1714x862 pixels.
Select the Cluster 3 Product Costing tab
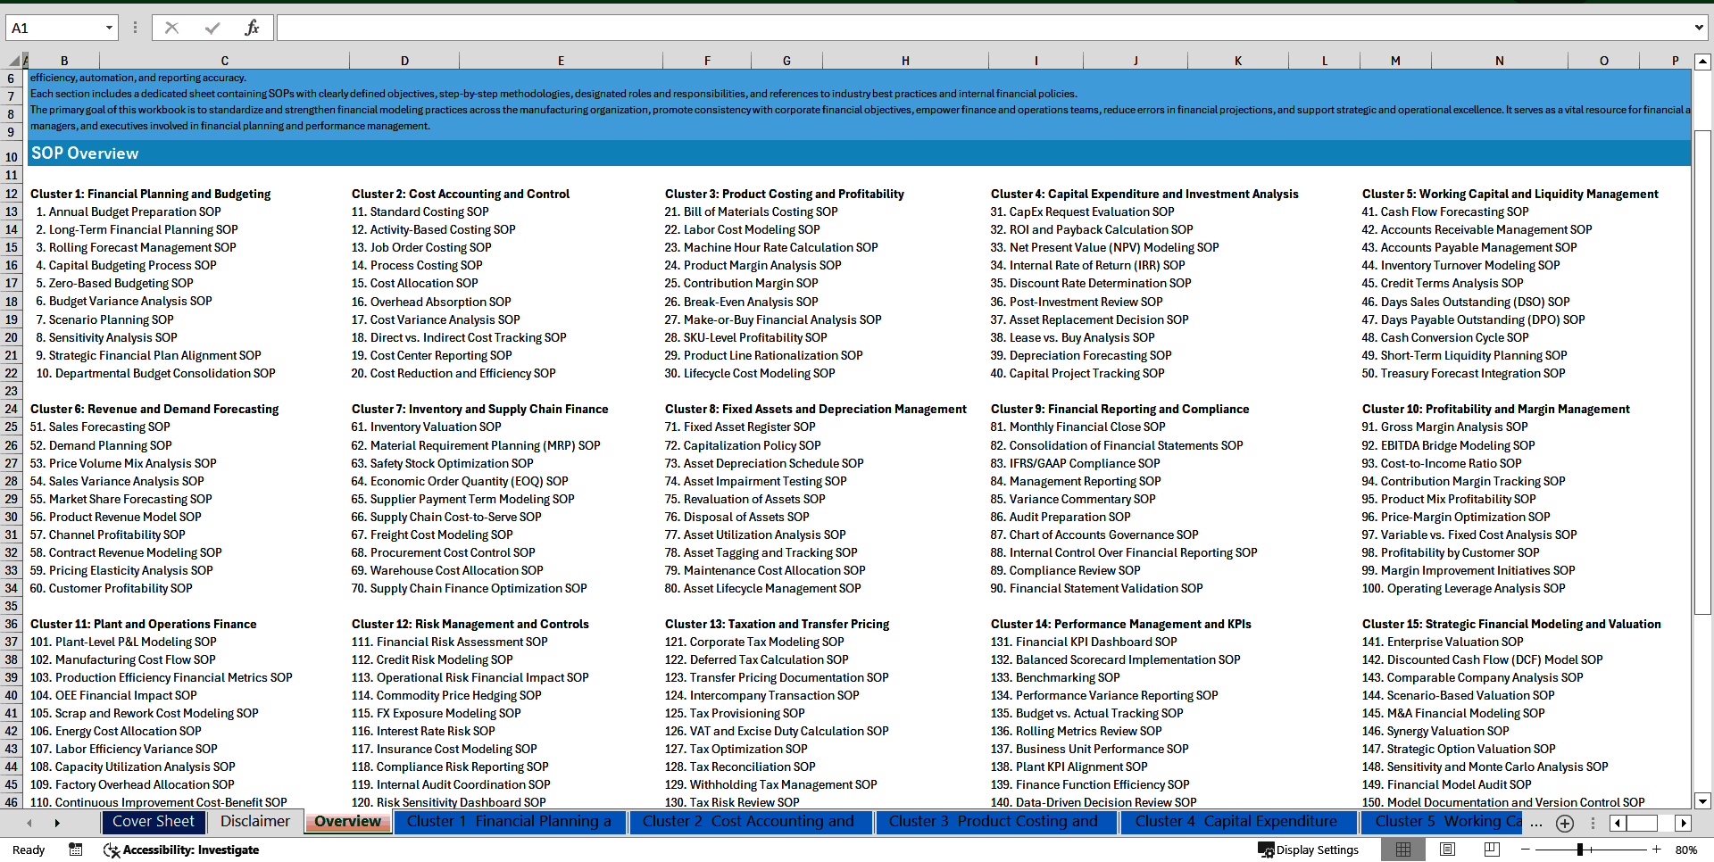coord(995,822)
